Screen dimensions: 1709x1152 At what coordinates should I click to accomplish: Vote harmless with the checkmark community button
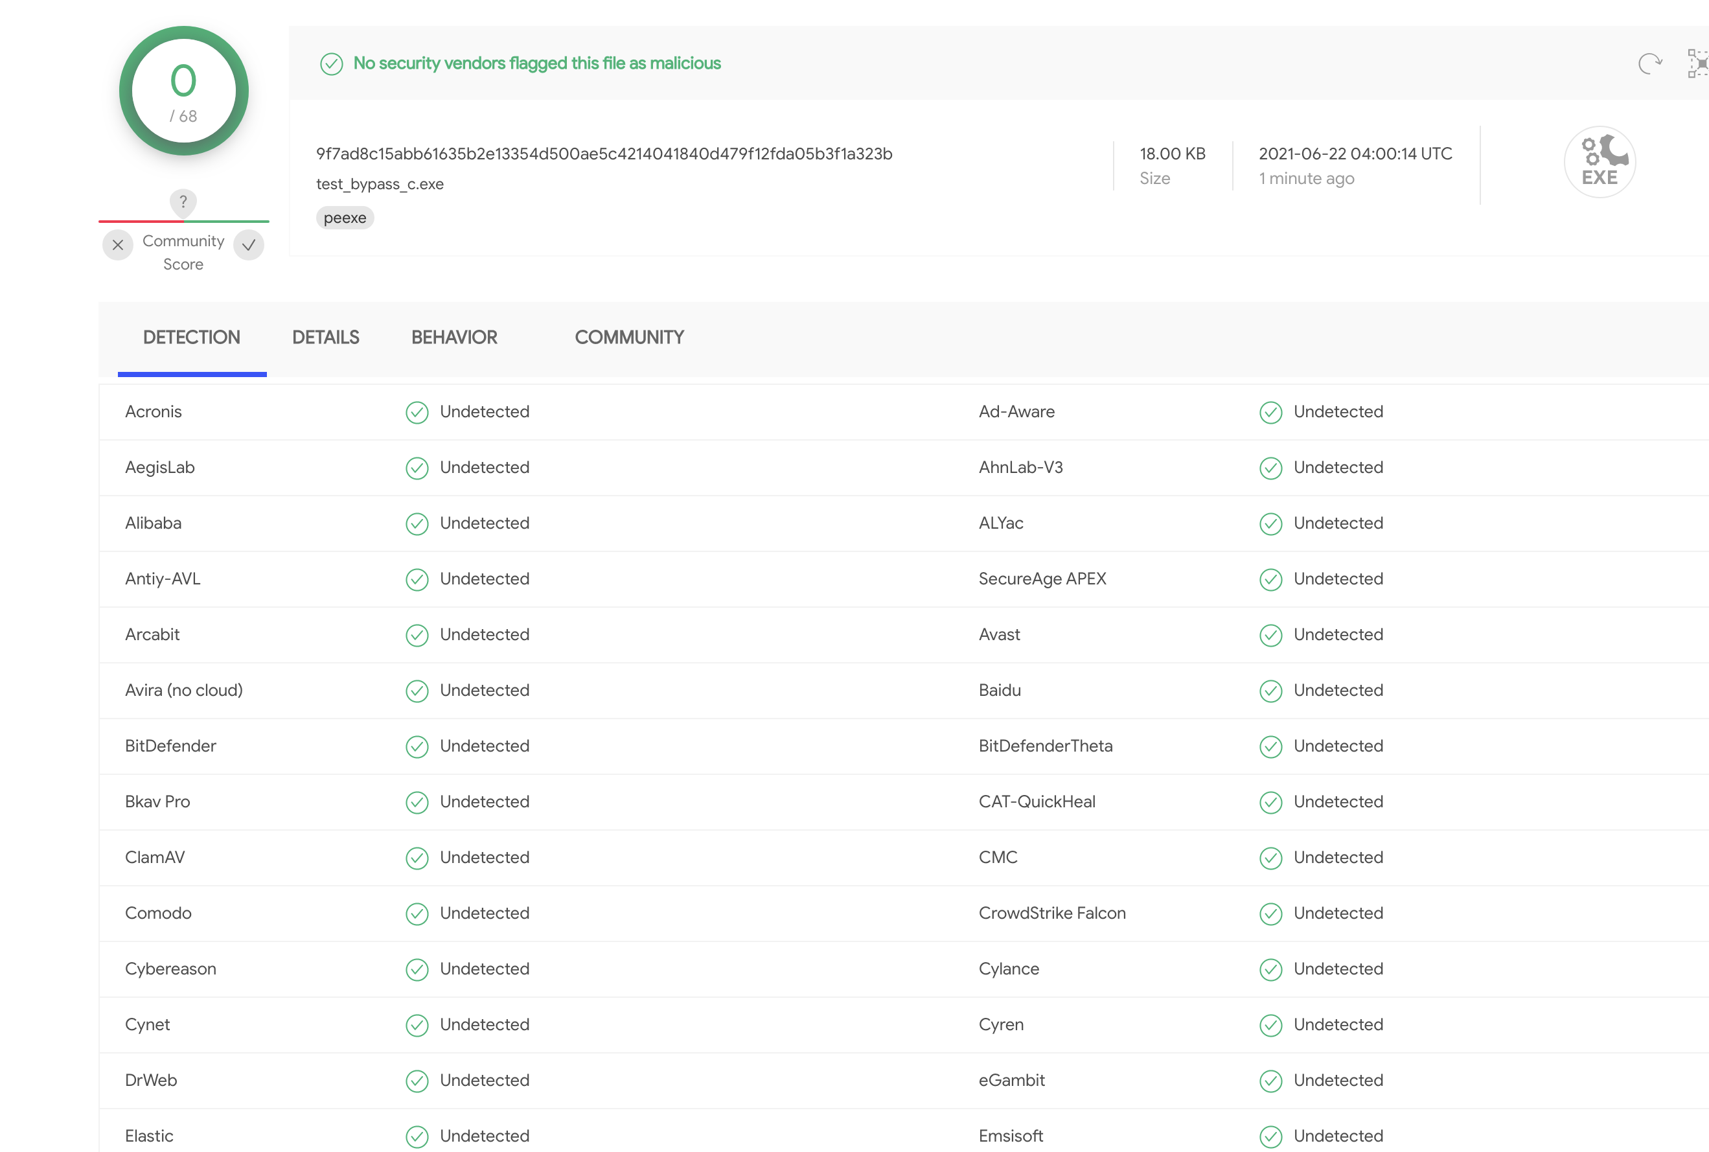tap(249, 246)
